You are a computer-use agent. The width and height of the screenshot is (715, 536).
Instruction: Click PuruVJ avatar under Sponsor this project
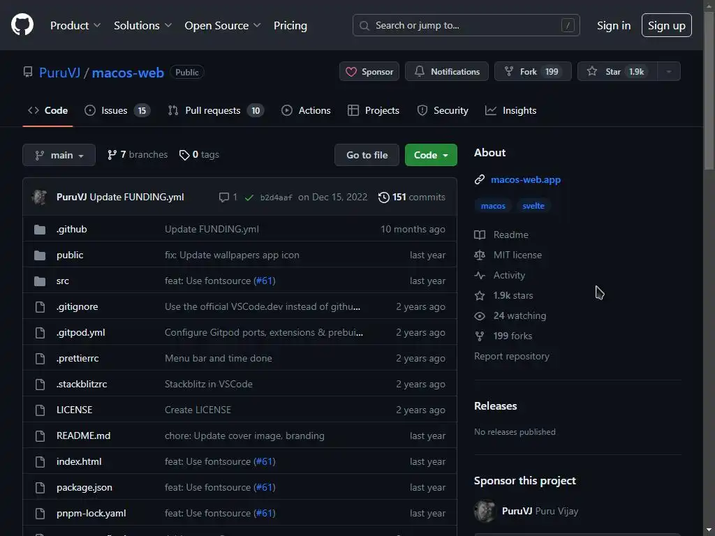pos(485,511)
